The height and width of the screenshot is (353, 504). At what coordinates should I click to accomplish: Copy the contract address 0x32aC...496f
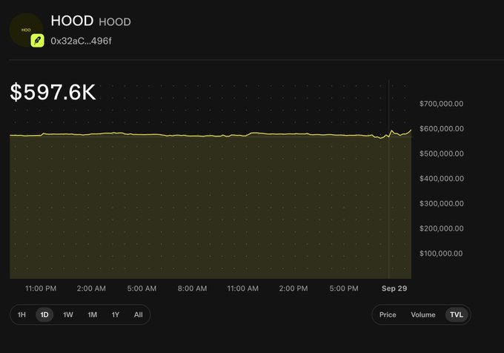81,41
